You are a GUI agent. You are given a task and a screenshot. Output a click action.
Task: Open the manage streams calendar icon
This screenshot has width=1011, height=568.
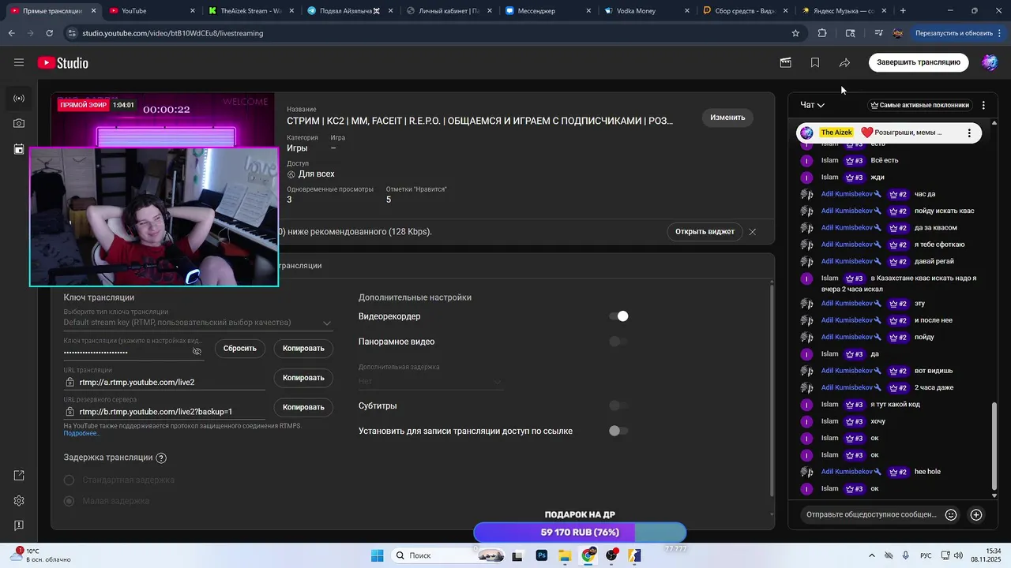tap(19, 149)
